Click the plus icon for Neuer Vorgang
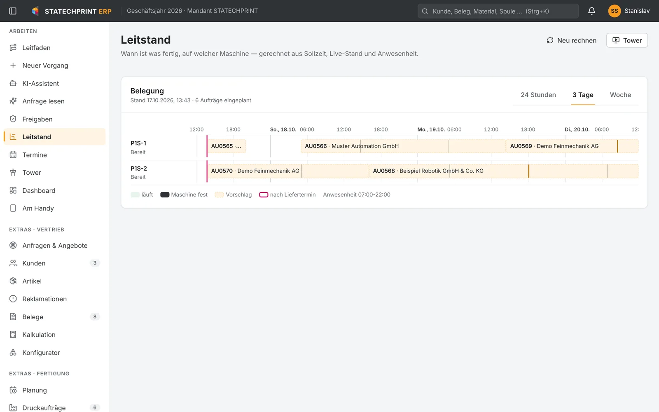This screenshot has height=412, width=659. (13, 66)
